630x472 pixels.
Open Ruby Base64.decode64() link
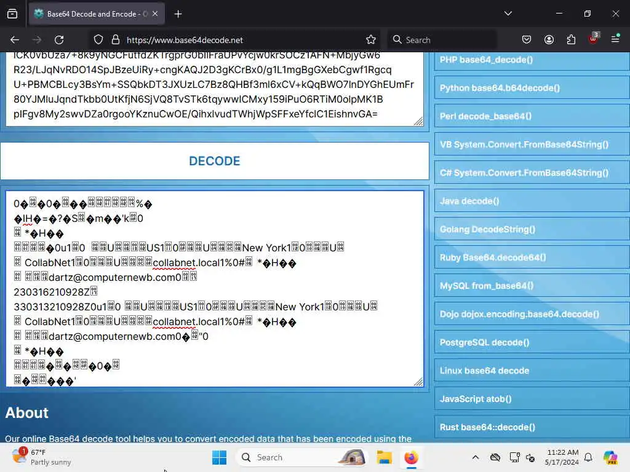[x=532, y=258]
